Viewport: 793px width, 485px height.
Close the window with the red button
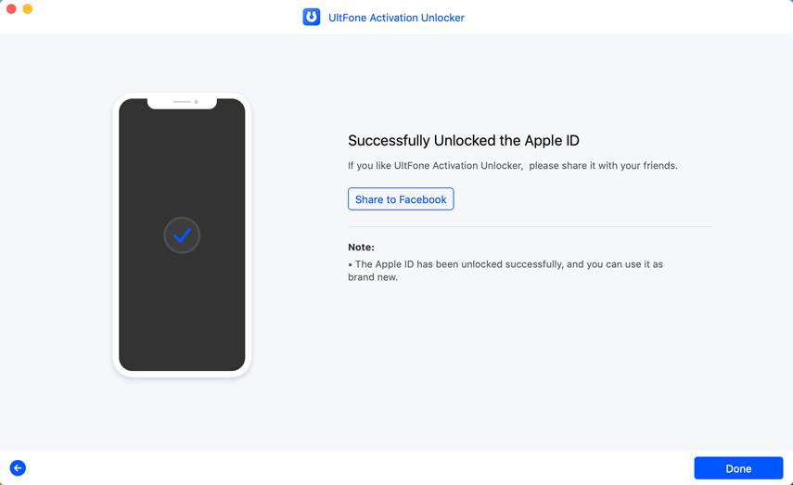[11, 9]
